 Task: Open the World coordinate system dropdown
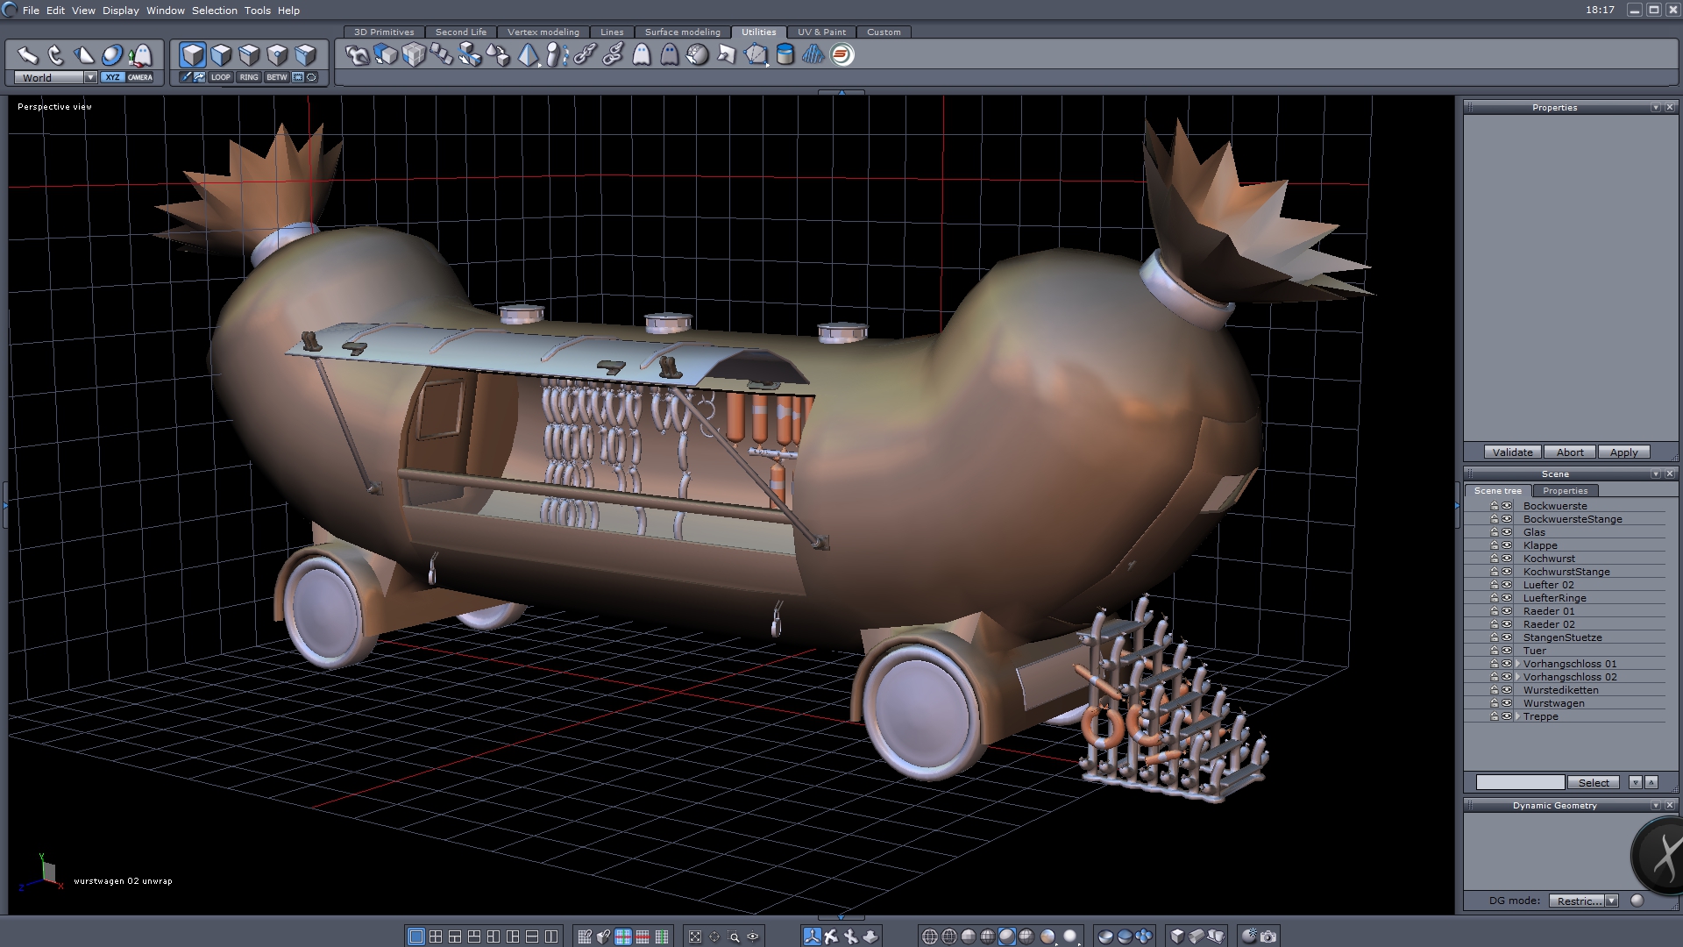coord(90,77)
